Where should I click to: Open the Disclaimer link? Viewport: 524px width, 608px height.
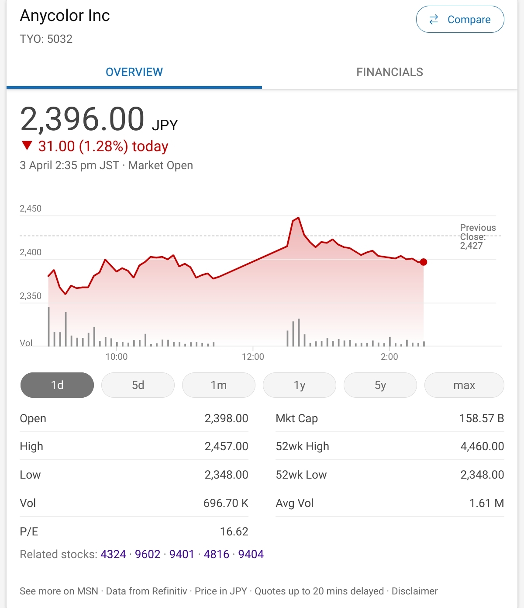click(414, 591)
